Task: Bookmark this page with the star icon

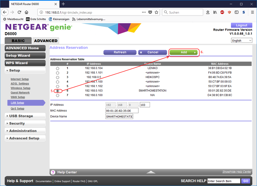Action: click(156, 12)
